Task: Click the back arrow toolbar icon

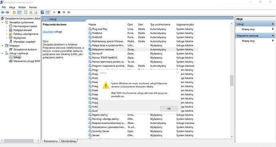Action: [x=2, y=12]
